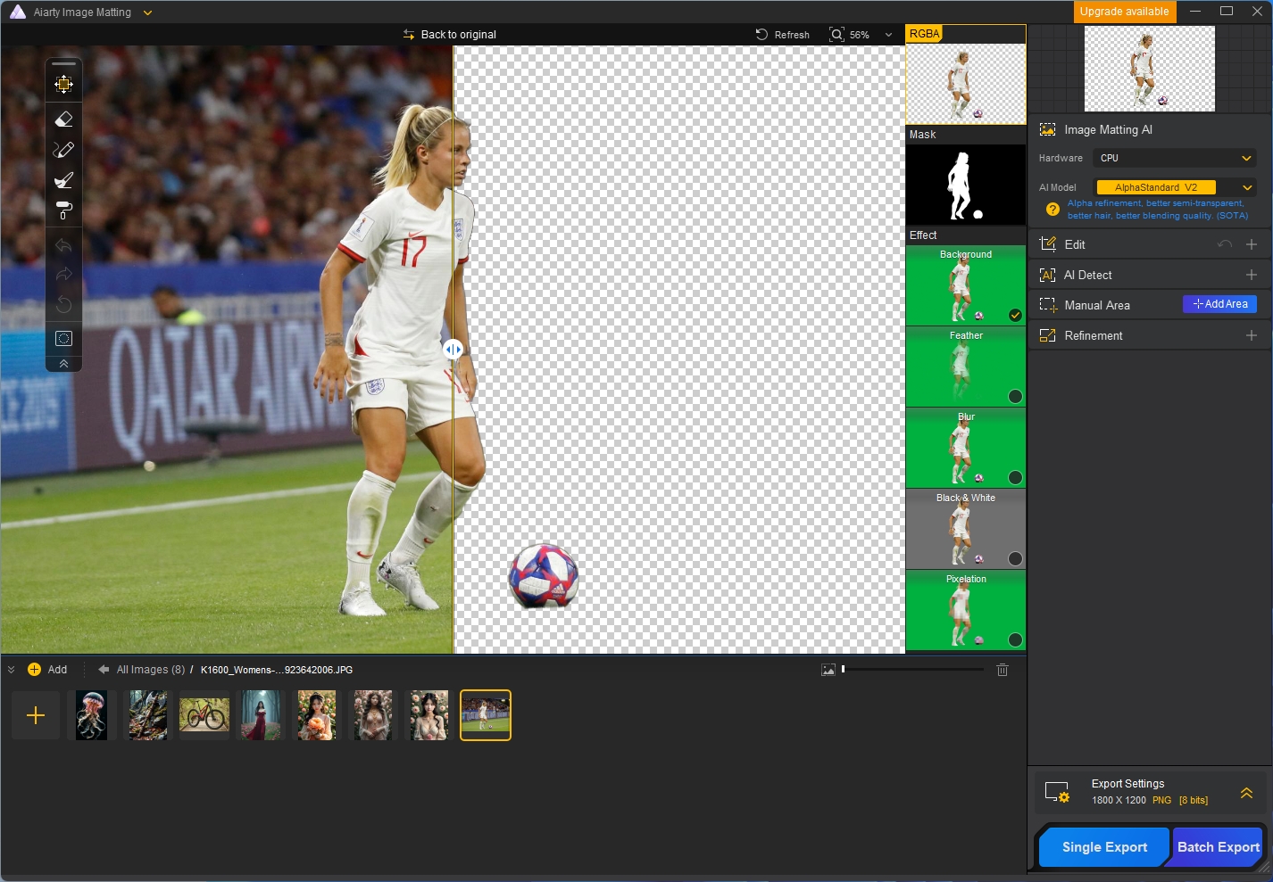Expand the Refinement section
The height and width of the screenshot is (882, 1273).
(x=1251, y=335)
